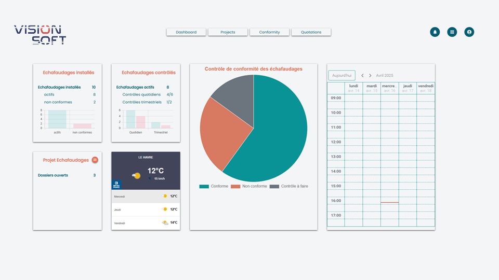499x280 pixels.
Task: Open the Quotations tab
Action: pos(311,32)
